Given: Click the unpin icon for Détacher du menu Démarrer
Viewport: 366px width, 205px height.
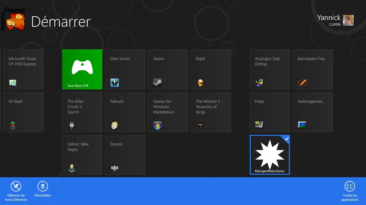Looking at the screenshot, I should pyautogui.click(x=16, y=186).
